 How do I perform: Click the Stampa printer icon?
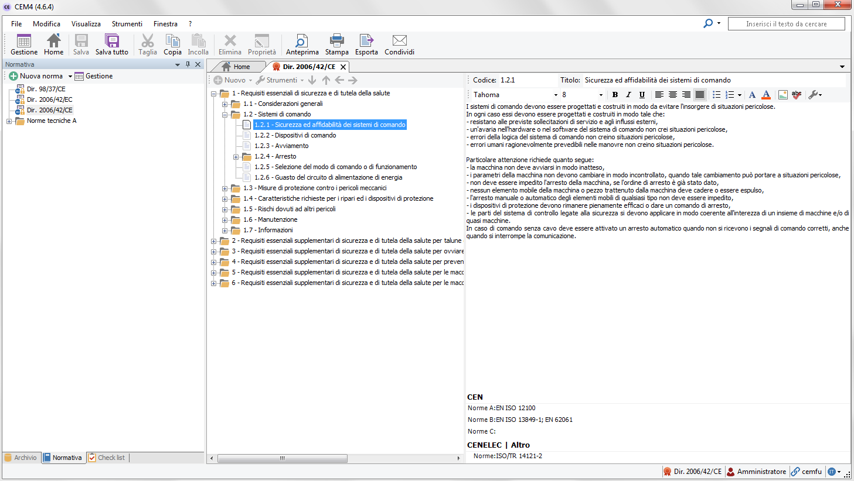336,41
